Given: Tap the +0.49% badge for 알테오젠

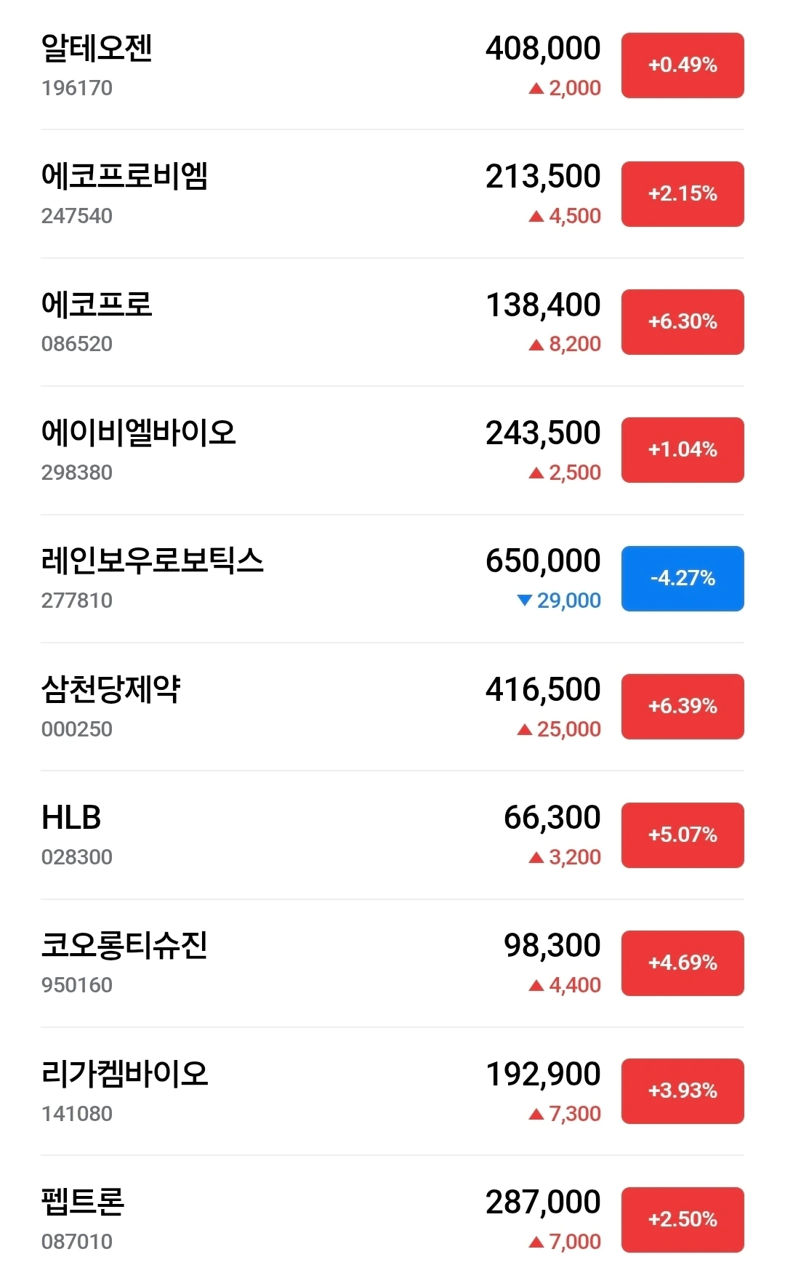Looking at the screenshot, I should click(683, 65).
